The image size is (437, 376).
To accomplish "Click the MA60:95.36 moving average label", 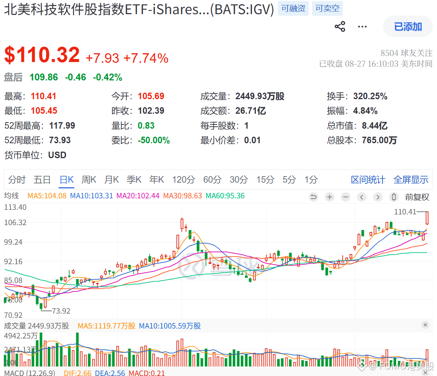I will [225, 196].
